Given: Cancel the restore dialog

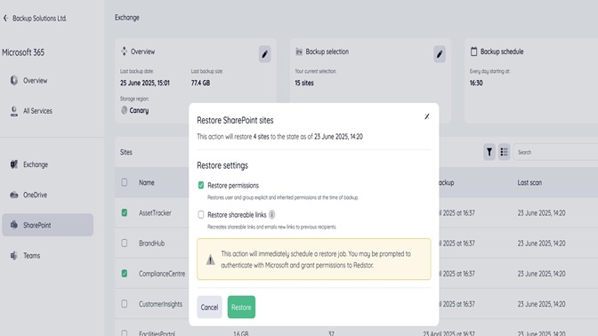Looking at the screenshot, I should (x=209, y=307).
